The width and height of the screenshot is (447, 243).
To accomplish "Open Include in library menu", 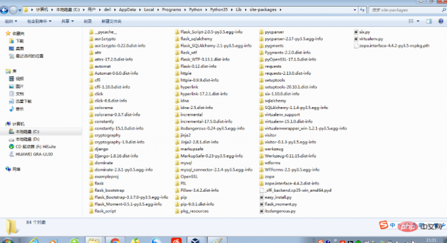I will 39,22.
